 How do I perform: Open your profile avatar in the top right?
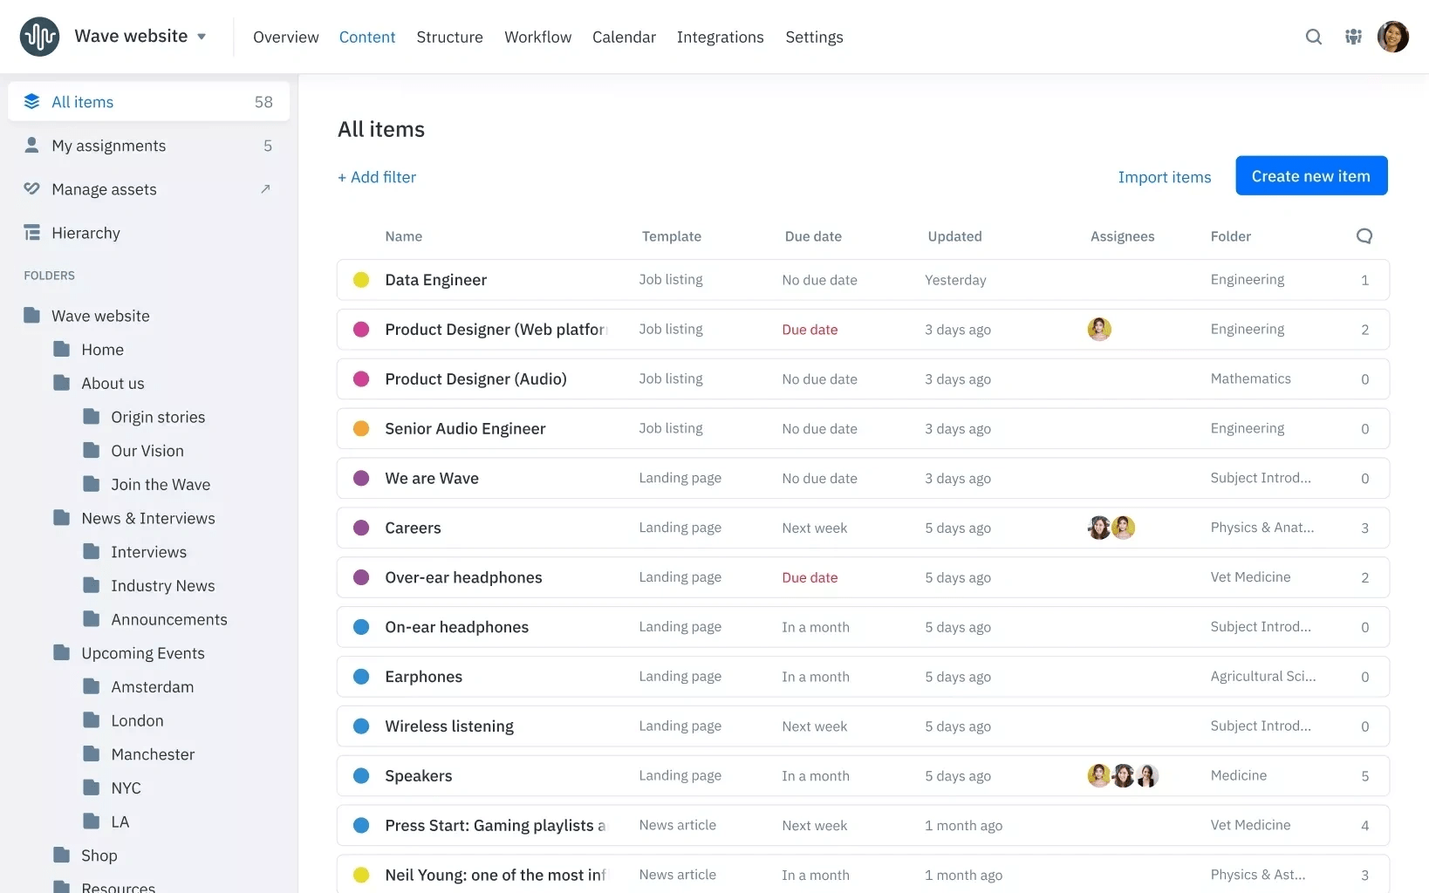(1393, 37)
